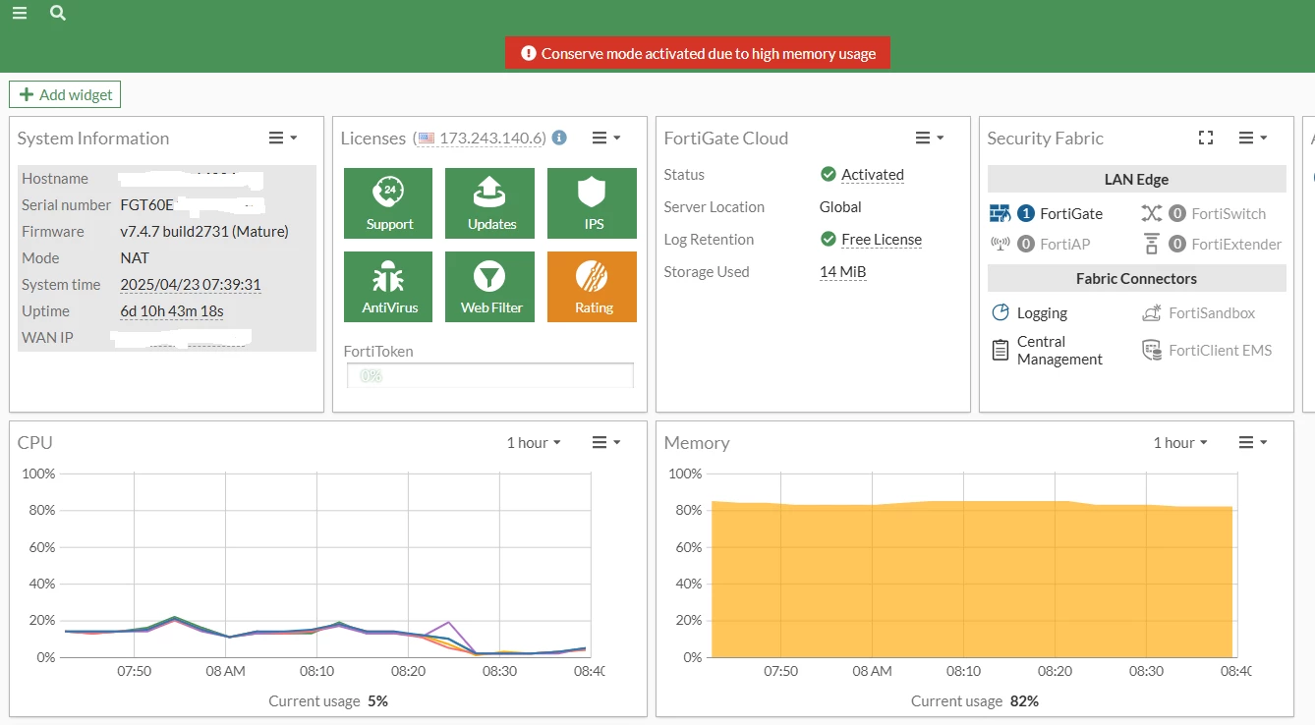Click the FortiClient EMS icon
The height and width of the screenshot is (725, 1315).
[x=1152, y=350]
